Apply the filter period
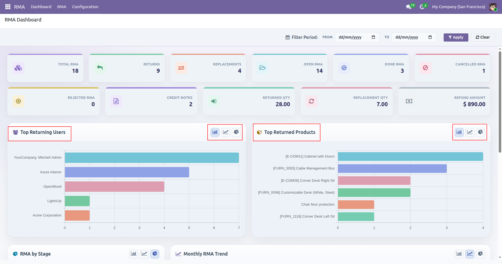Image resolution: width=502 pixels, height=264 pixels. [456, 37]
